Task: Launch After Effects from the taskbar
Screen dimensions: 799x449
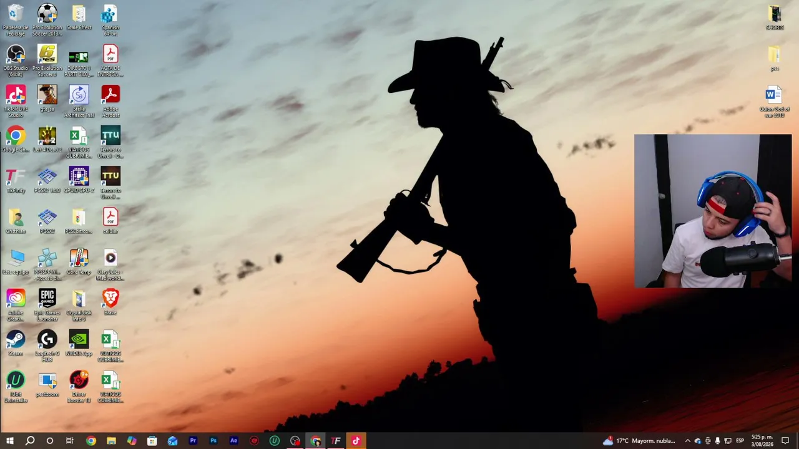Action: coord(233,441)
